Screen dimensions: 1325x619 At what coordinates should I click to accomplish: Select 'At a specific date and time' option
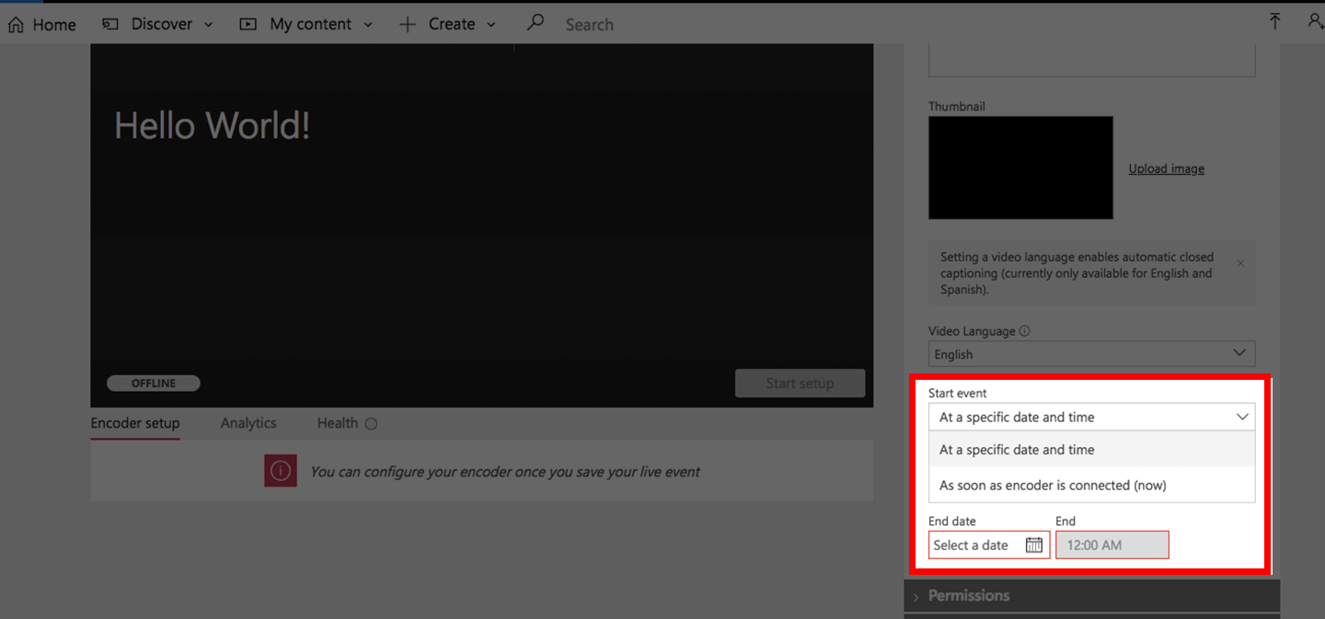coord(1091,450)
